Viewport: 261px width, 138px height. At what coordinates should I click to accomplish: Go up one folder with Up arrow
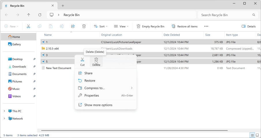29,15
